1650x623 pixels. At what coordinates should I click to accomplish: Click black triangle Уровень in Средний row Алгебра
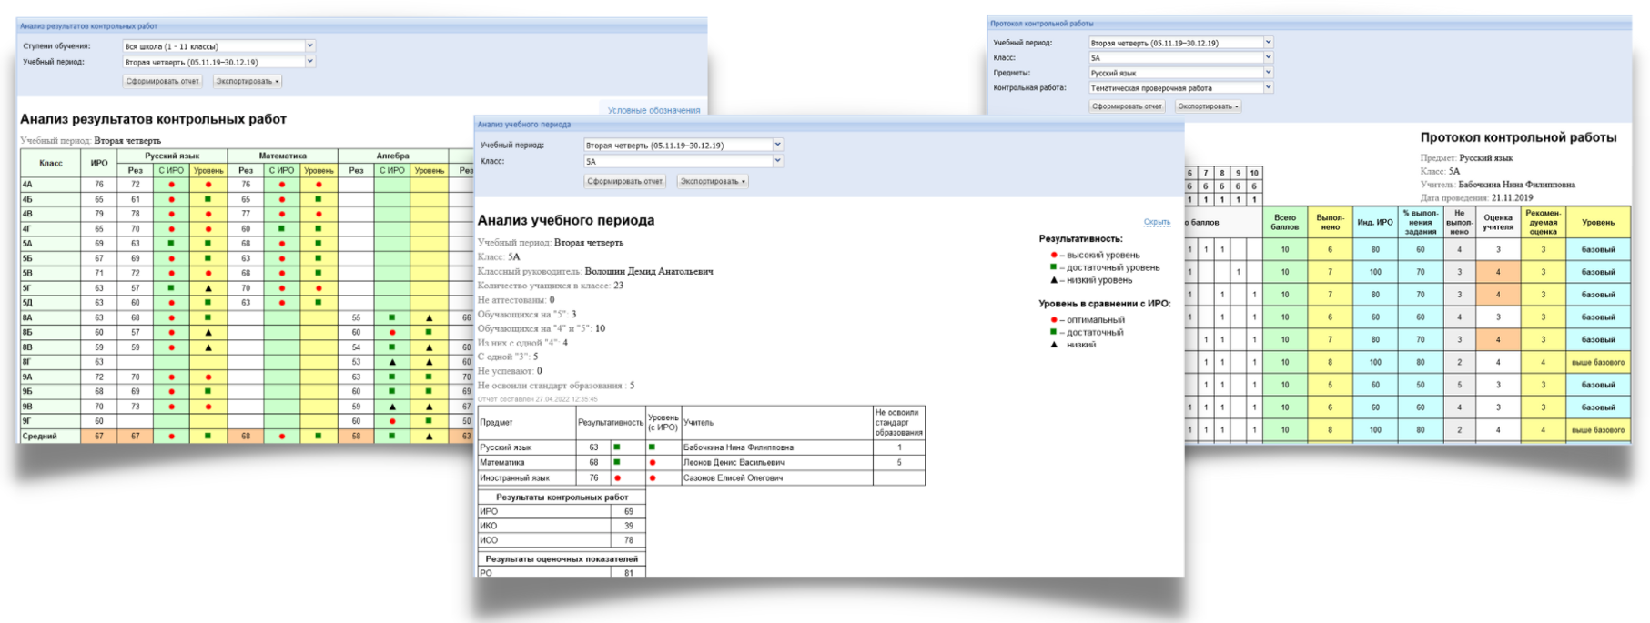pyautogui.click(x=429, y=437)
